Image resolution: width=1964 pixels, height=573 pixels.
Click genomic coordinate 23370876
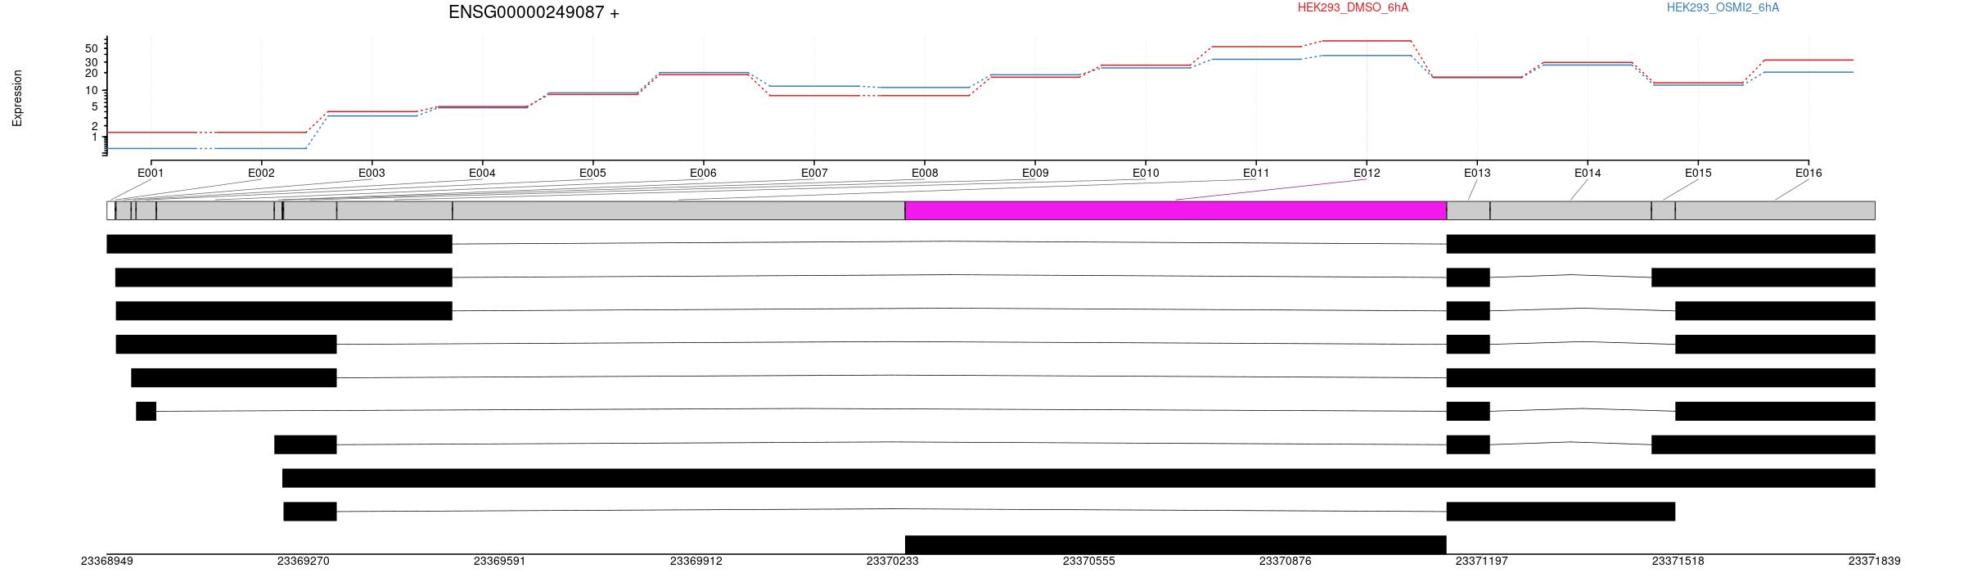pyautogui.click(x=1286, y=561)
